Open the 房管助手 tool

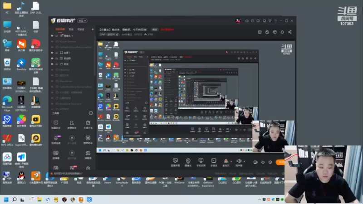click(72, 124)
